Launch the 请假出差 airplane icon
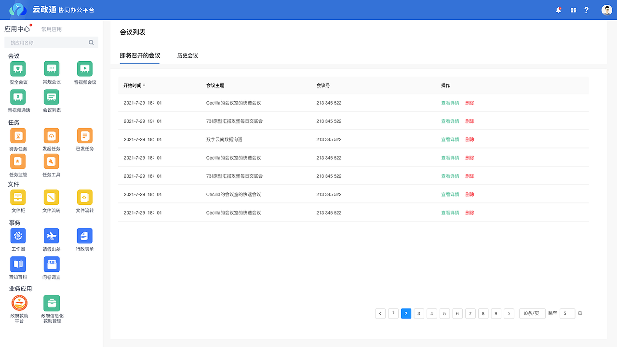Image resolution: width=617 pixels, height=347 pixels. (x=52, y=236)
